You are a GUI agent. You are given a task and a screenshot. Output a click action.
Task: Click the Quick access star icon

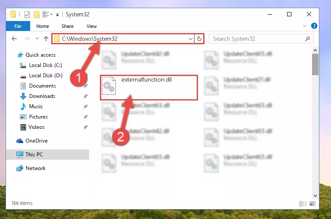(x=20, y=55)
